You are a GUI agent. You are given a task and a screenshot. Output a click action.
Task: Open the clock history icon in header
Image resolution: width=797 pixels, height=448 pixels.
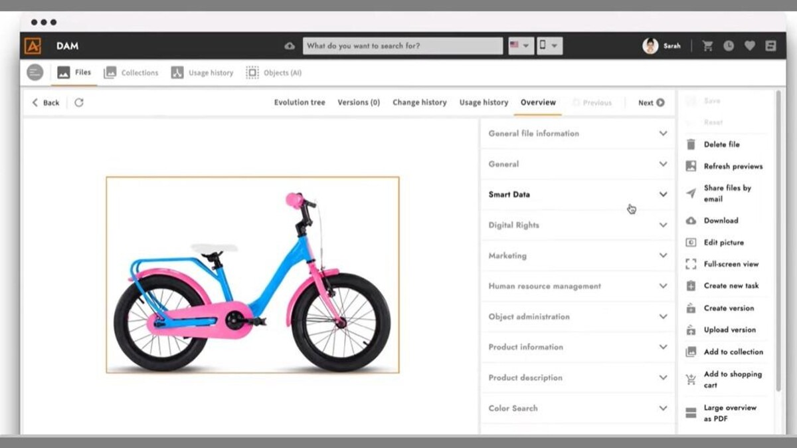[x=729, y=46]
